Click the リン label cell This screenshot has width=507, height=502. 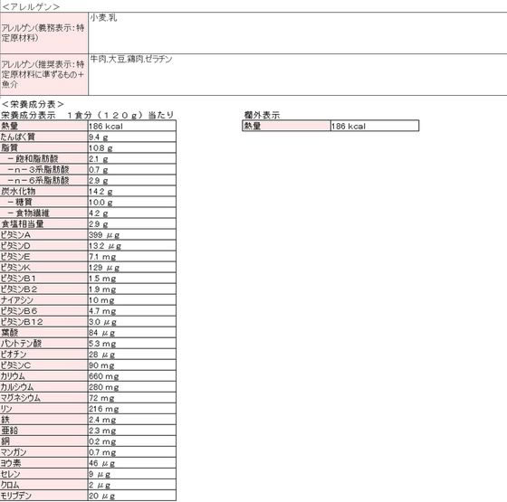[x=44, y=409]
